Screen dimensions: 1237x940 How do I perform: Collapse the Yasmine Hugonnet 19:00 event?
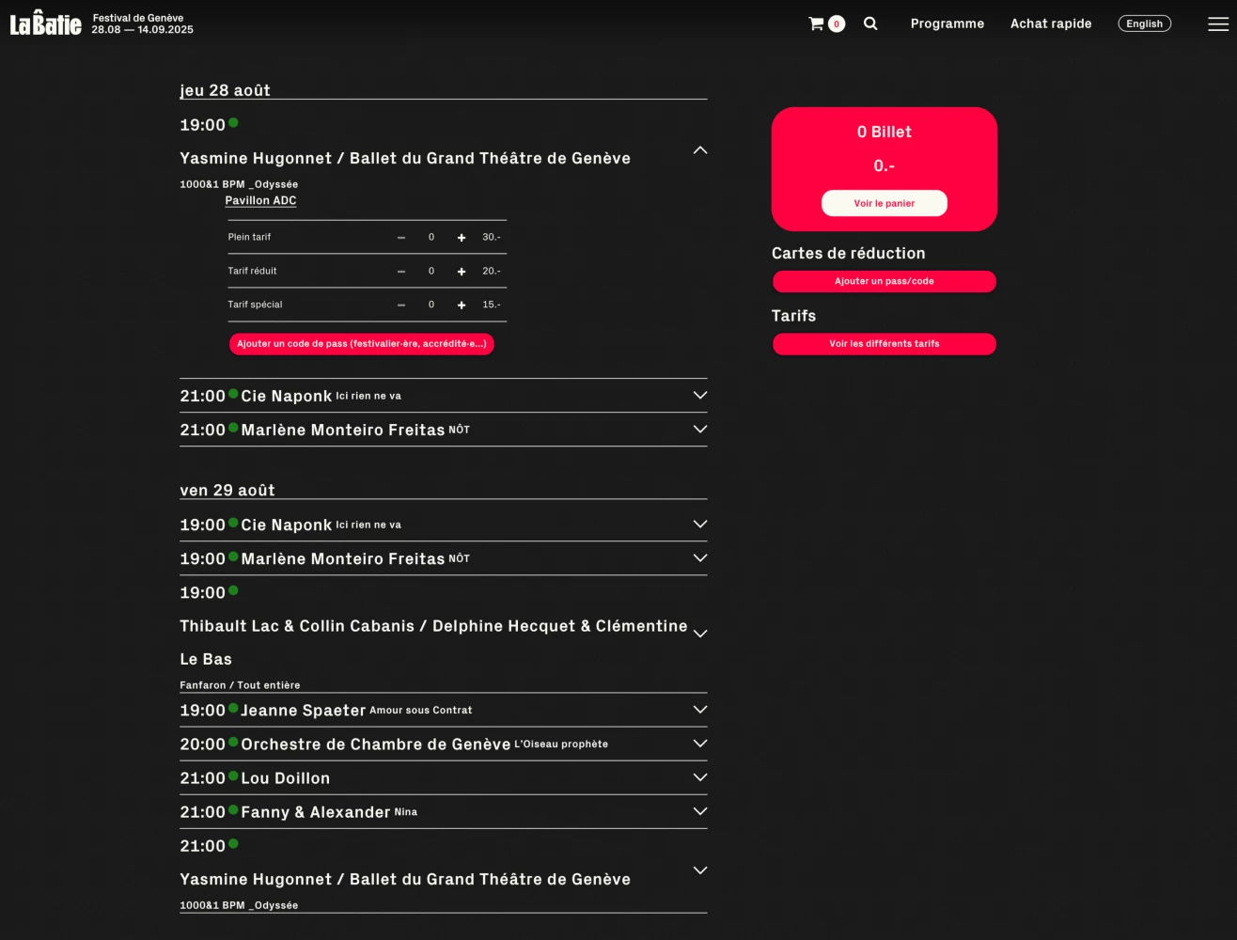point(699,150)
